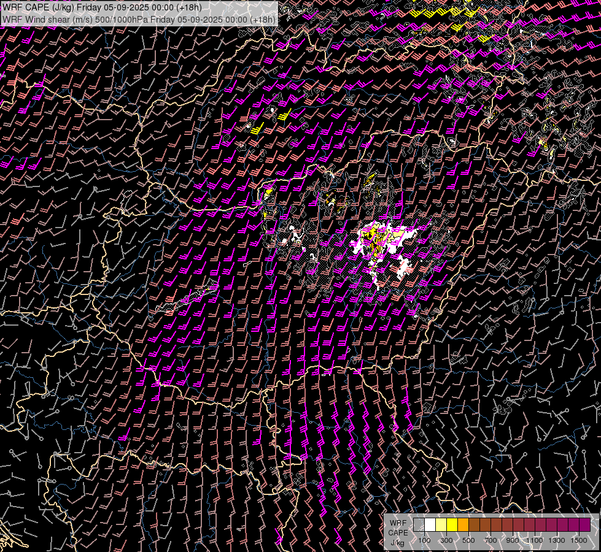The width and height of the screenshot is (601, 552).
Task: Click the 1500 legend value label
Action: tap(579, 540)
